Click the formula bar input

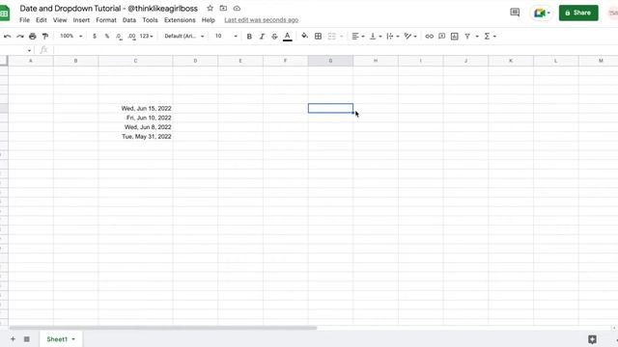point(335,50)
